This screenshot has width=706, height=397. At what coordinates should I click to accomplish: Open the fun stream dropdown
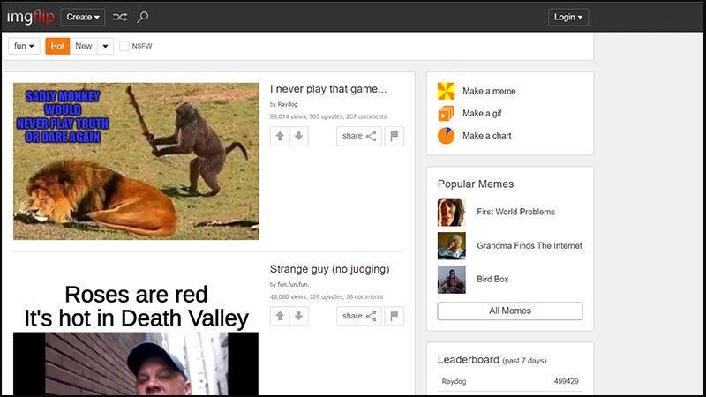(24, 46)
